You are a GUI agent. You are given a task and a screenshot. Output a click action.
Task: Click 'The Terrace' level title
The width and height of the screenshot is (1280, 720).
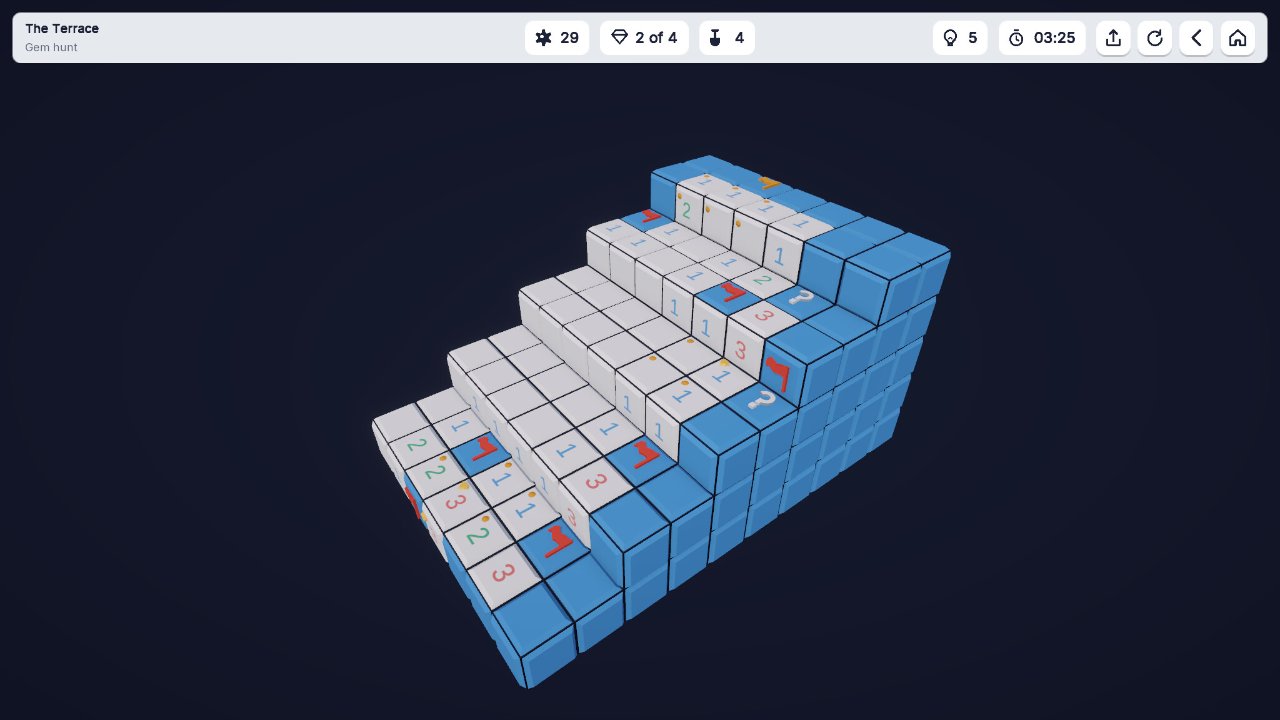click(62, 29)
